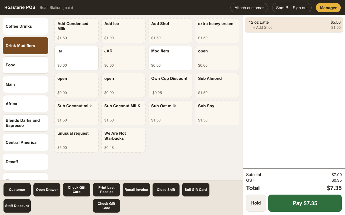Add the Sub Soy modifier
Image resolution: width=345 pixels, height=215 pixels.
point(217,113)
